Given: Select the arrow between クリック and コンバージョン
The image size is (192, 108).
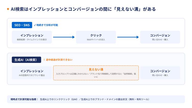Looking at the screenshot, I should pyautogui.click(x=128, y=37).
